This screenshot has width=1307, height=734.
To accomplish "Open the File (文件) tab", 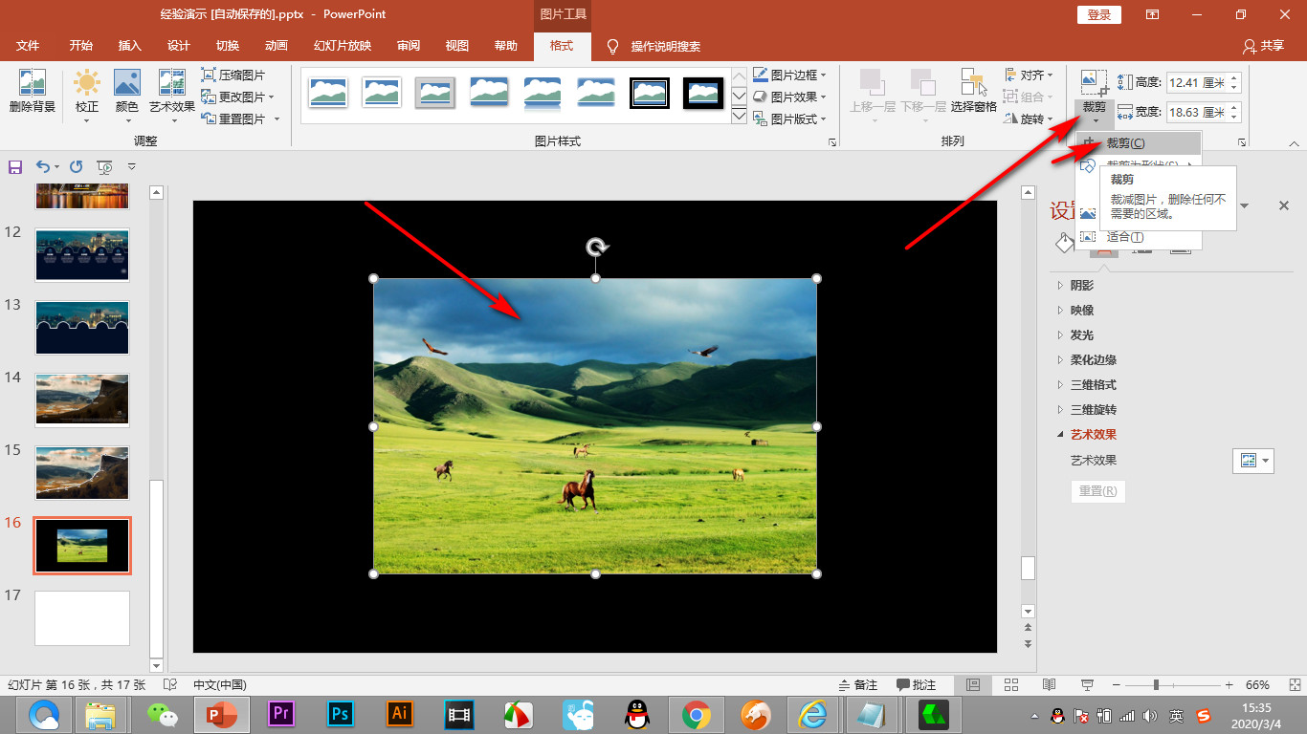I will pos(28,46).
